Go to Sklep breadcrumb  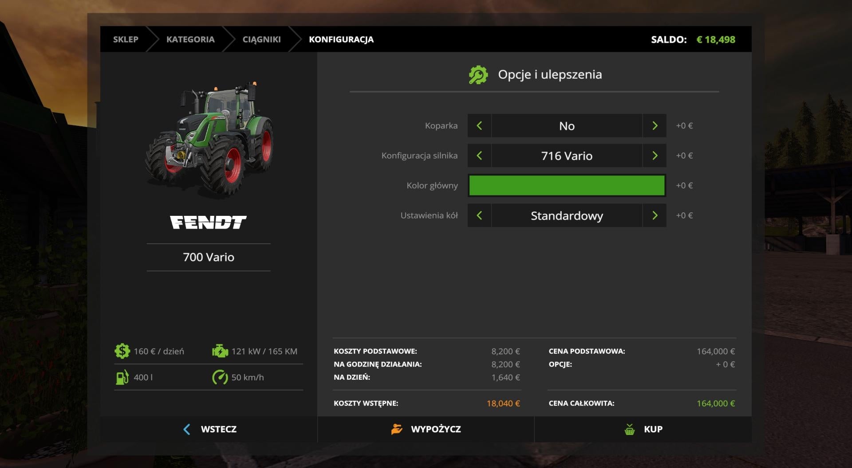click(126, 39)
